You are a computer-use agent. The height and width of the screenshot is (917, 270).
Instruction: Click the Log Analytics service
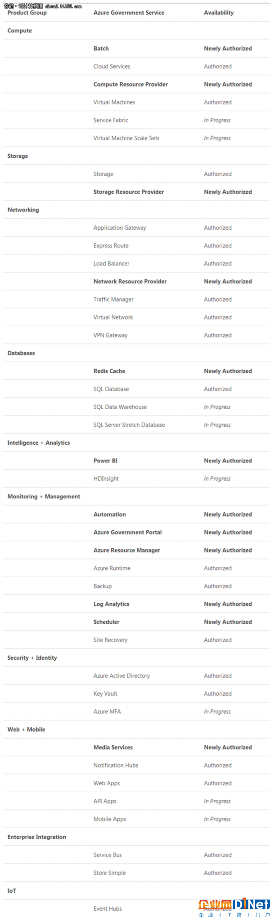[x=112, y=604]
